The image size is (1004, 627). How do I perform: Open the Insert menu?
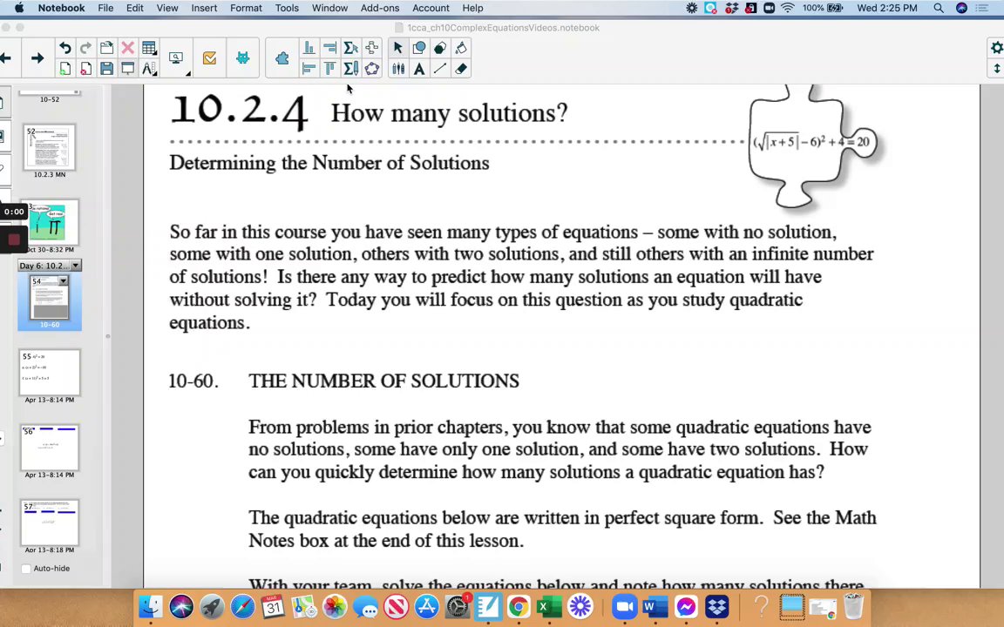pos(204,8)
